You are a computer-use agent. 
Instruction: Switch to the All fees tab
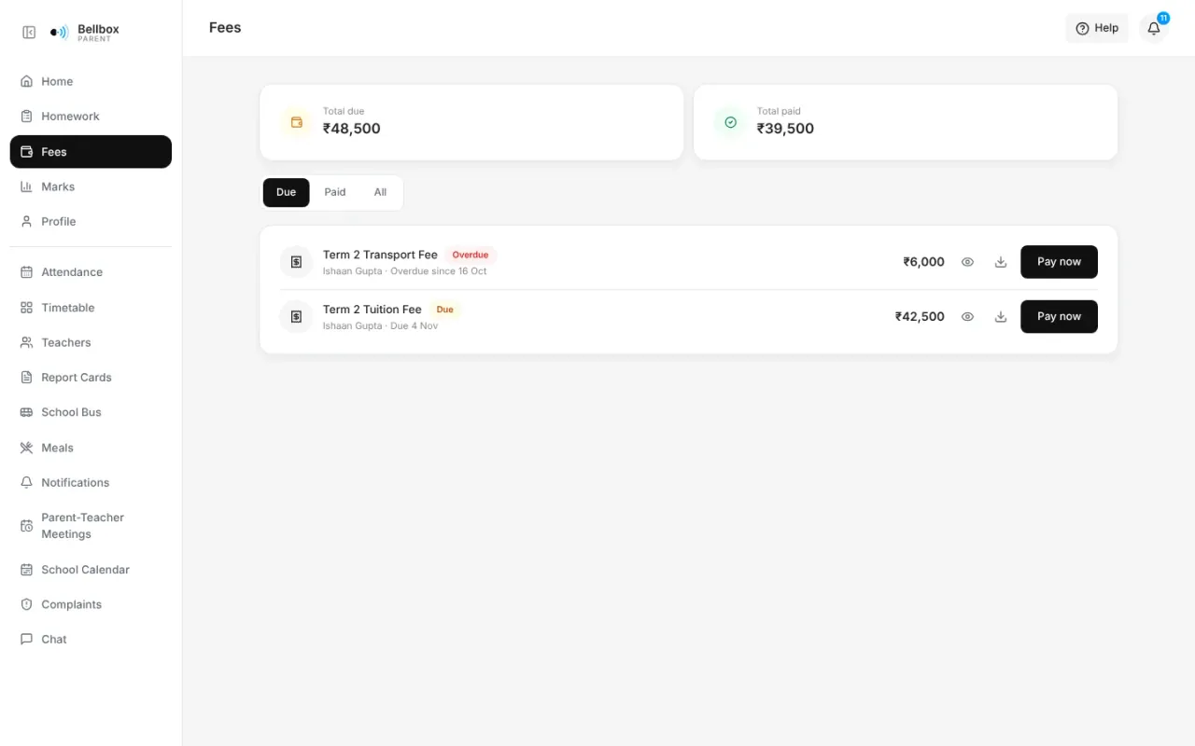(x=380, y=192)
